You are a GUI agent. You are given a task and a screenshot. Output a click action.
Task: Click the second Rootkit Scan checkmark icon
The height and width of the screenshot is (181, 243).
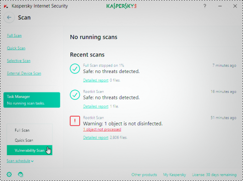(75, 95)
